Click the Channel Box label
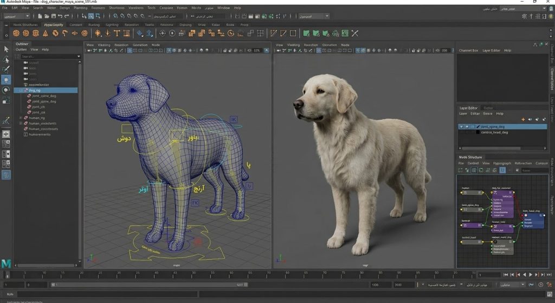The width and height of the screenshot is (555, 303). click(469, 50)
